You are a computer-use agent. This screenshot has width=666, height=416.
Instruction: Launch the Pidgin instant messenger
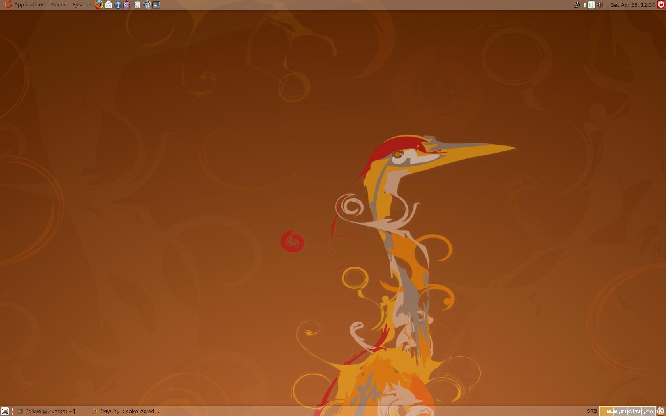(x=127, y=5)
